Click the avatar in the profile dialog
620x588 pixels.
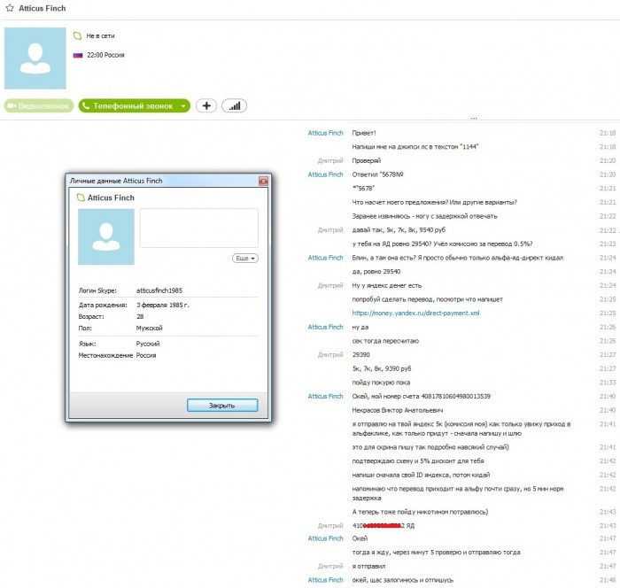[106, 236]
